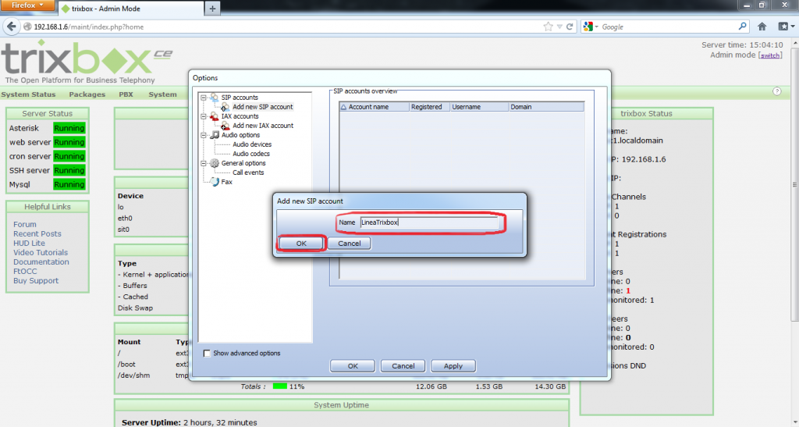Open the FtOCC link

pos(25,271)
